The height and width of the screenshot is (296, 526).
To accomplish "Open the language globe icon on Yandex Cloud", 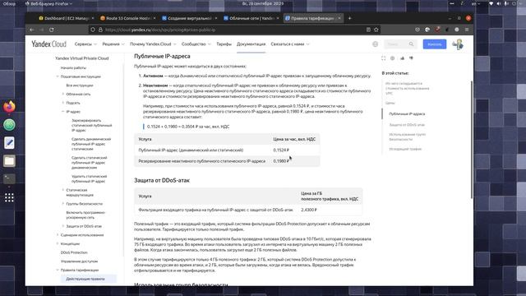I will pyautogui.click(x=375, y=44).
